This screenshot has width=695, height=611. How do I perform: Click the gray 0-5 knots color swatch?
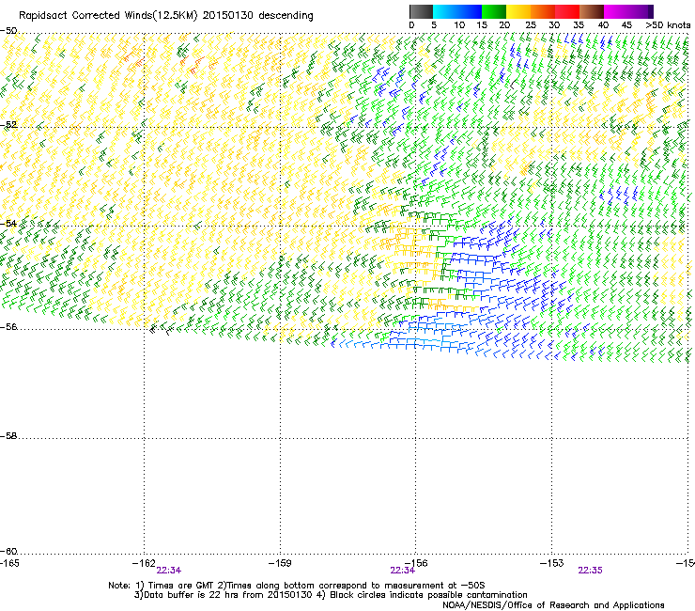tap(421, 11)
